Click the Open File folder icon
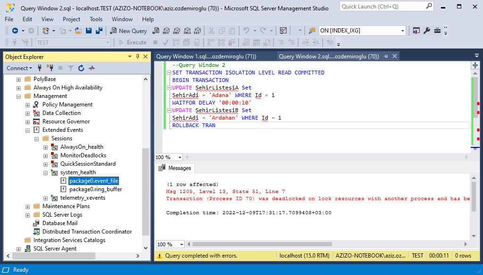Image resolution: width=483 pixels, height=275 pixels. point(78,31)
